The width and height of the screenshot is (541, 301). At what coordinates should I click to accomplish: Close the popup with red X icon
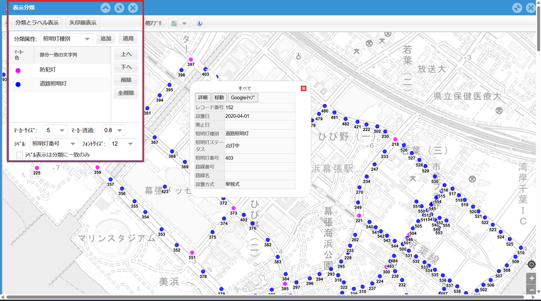[304, 89]
